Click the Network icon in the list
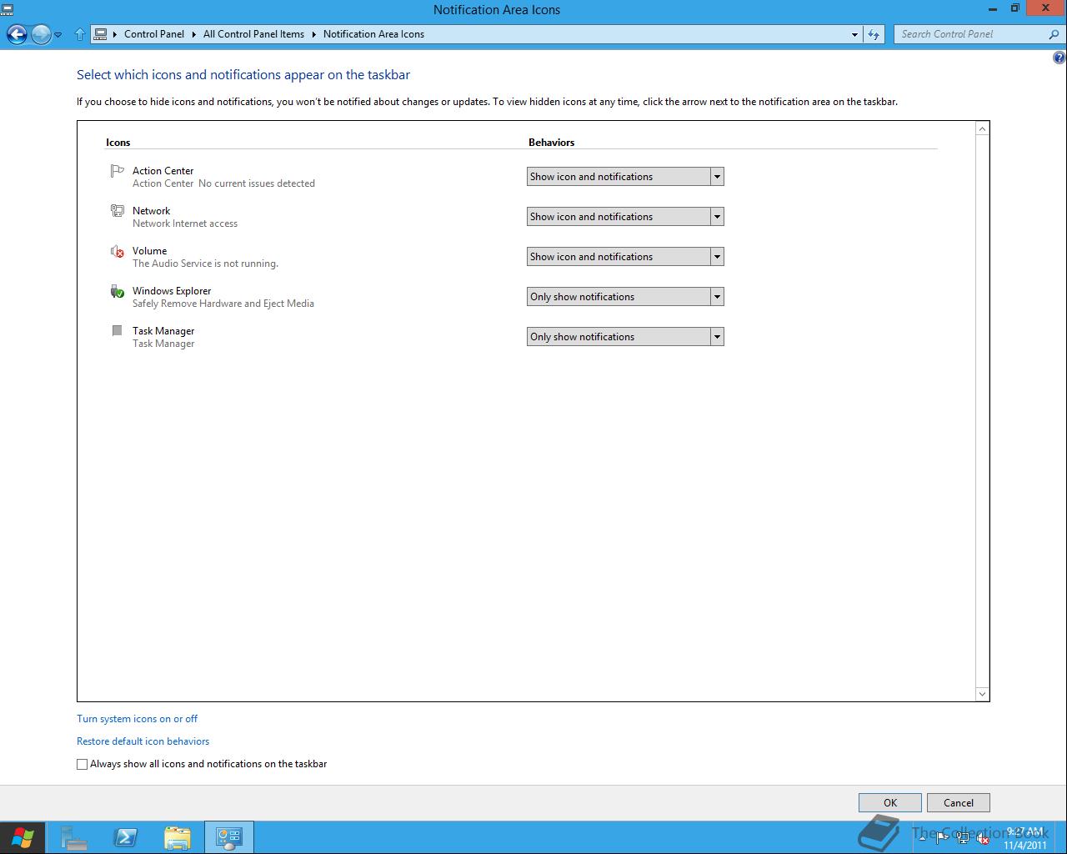The width and height of the screenshot is (1067, 854). (118, 211)
